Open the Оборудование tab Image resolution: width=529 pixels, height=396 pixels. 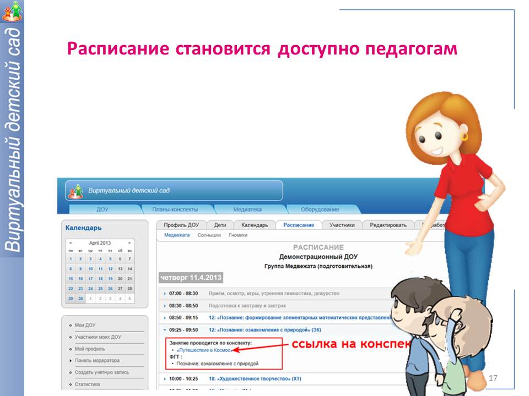tap(320, 210)
